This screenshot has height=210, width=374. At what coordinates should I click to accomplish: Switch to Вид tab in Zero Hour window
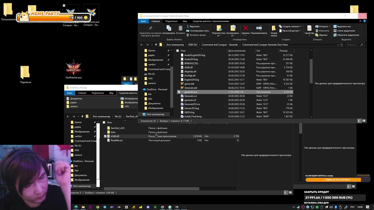(x=185, y=21)
